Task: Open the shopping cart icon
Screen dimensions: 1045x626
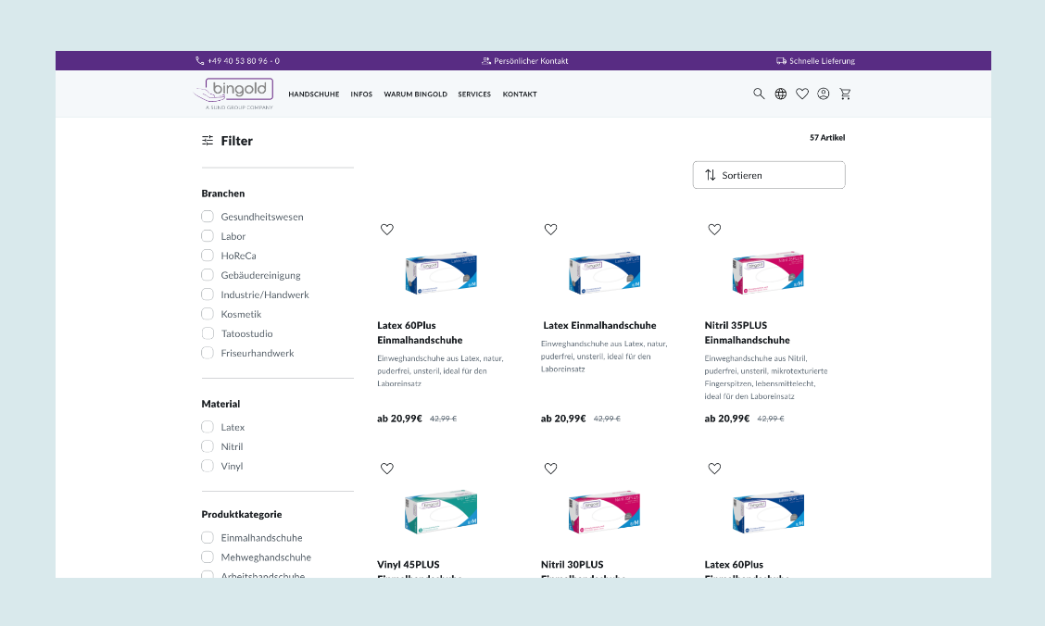Action: pos(845,94)
